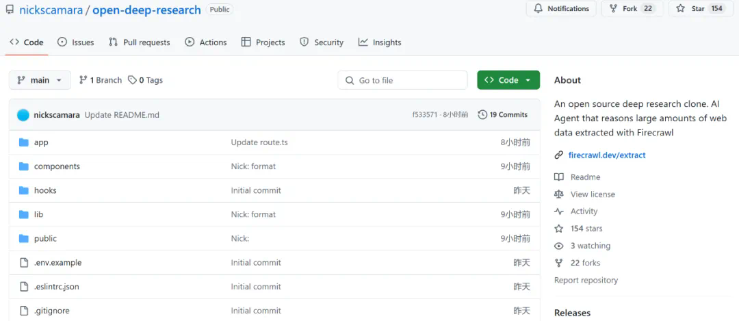Open the firecrawl.dev/extract link
This screenshot has height=321, width=739.
point(606,155)
